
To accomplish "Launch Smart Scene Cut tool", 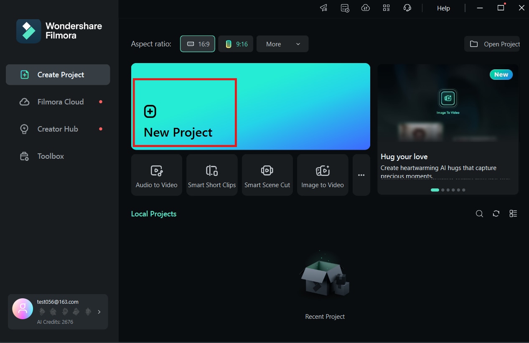I will coord(267,175).
